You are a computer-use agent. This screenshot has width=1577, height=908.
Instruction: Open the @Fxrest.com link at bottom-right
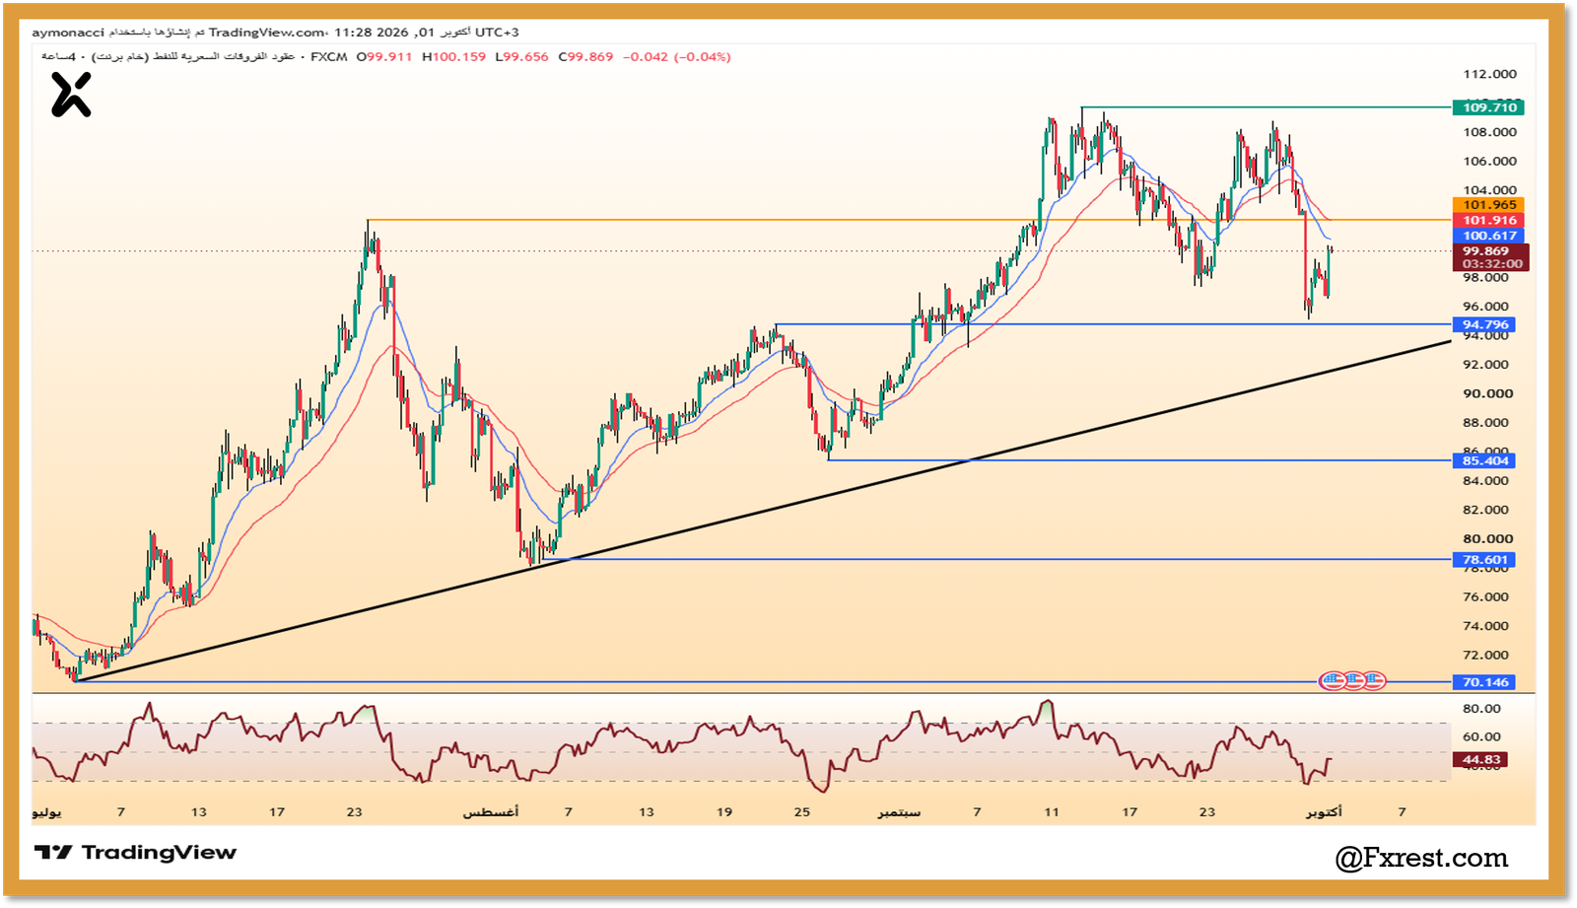1421,858
